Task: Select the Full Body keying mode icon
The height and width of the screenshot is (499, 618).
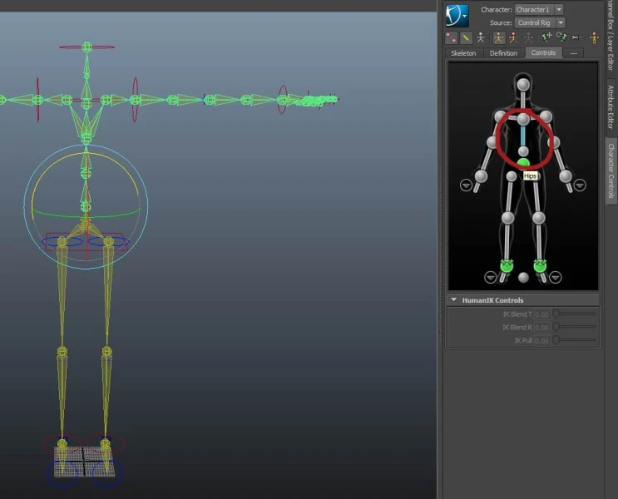Action: click(498, 37)
